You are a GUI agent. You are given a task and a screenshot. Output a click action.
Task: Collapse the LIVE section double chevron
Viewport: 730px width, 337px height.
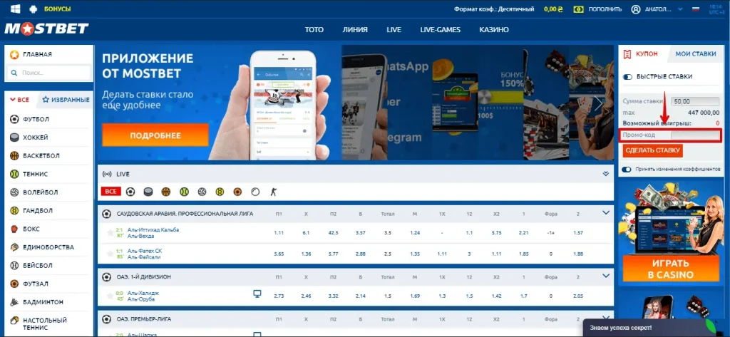click(x=606, y=174)
